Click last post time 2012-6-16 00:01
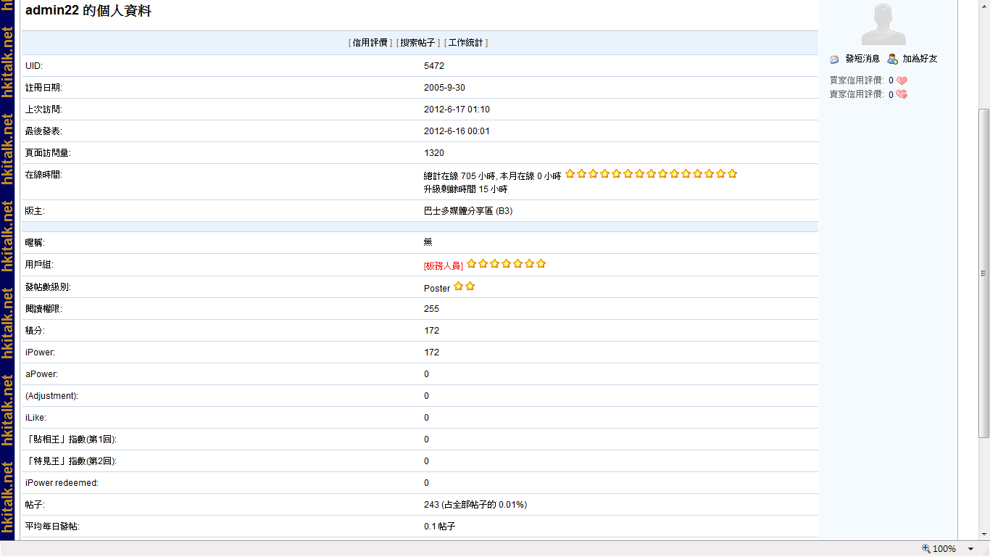The image size is (990, 557). 457,131
